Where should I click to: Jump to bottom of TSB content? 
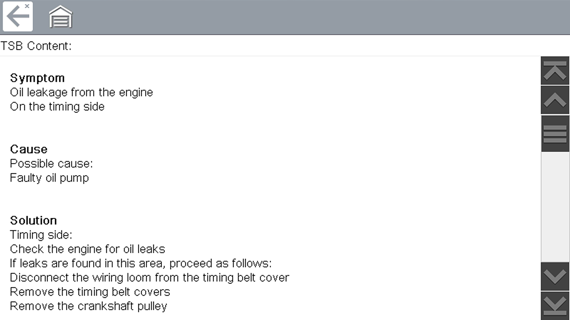point(555,306)
